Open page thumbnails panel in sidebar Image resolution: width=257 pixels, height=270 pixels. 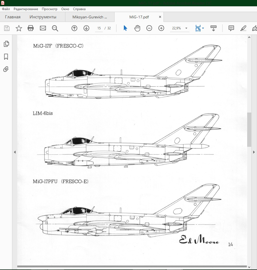coord(6,44)
